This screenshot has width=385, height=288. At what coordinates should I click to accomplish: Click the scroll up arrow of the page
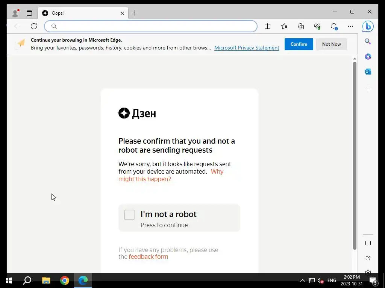(355, 58)
